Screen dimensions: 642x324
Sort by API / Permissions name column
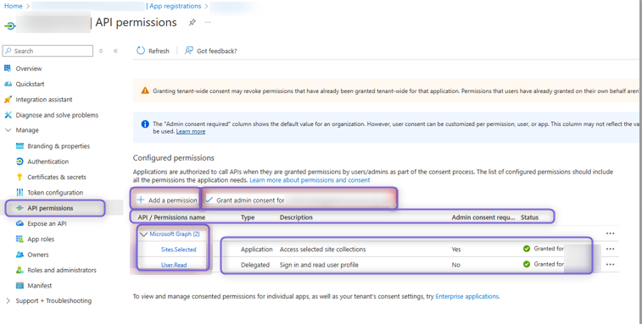click(171, 217)
